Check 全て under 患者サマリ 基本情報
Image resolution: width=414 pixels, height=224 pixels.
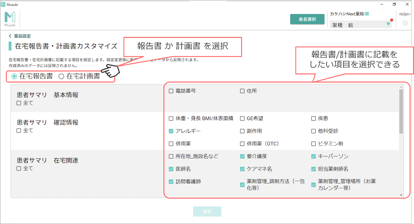point(19,103)
